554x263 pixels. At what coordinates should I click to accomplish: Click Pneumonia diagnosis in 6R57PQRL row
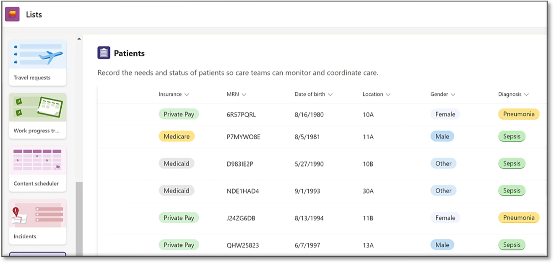[519, 114]
